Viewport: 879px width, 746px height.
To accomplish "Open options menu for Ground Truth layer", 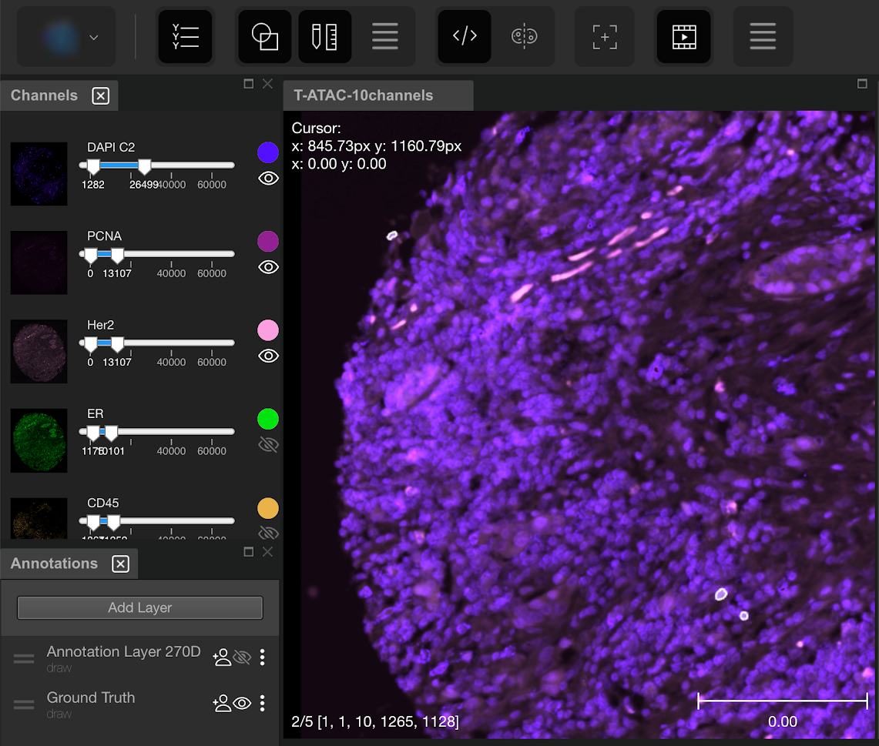I will coord(263,703).
